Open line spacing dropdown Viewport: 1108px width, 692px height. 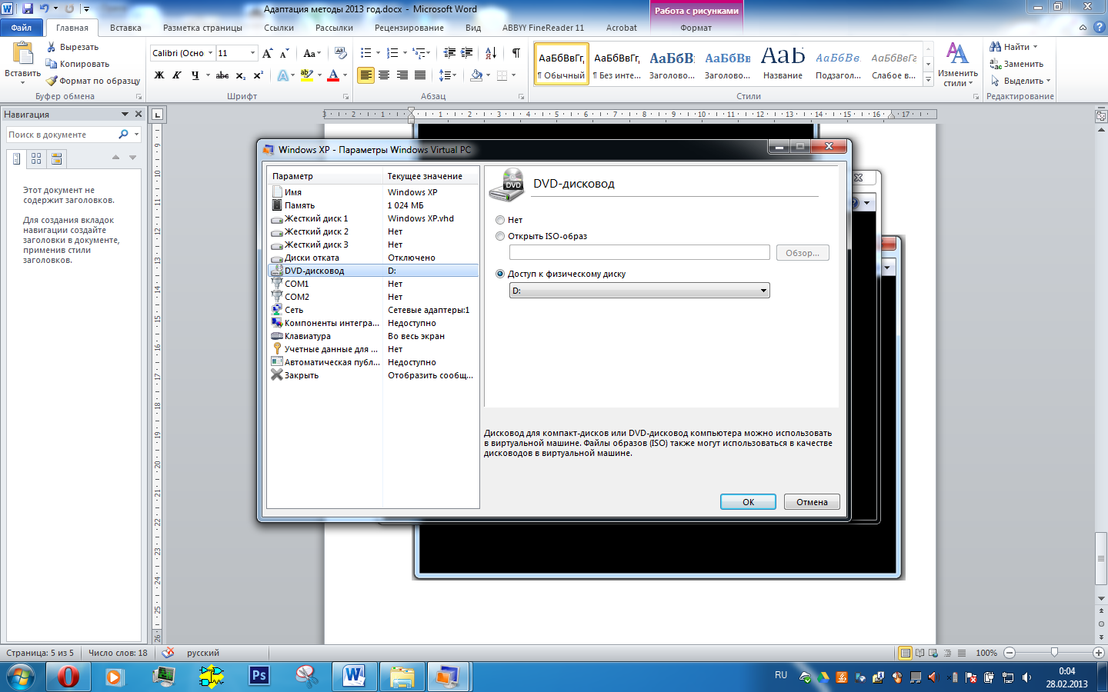tap(448, 75)
